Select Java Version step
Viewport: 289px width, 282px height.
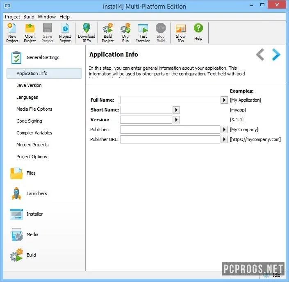pos(29,85)
